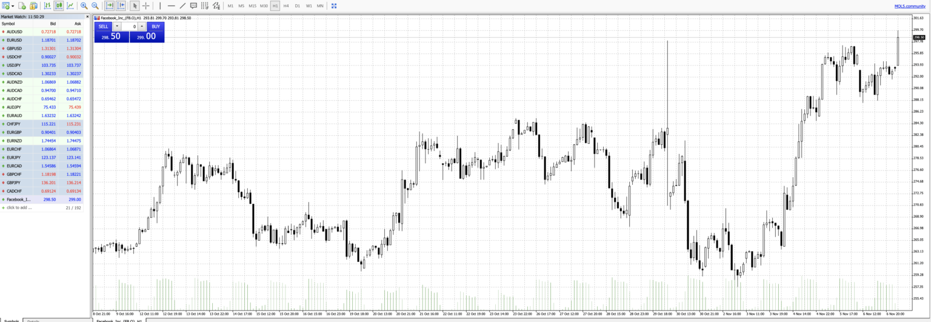Screen dimensions: 931x322
Task: Click the volume input field
Action: pyautogui.click(x=129, y=27)
